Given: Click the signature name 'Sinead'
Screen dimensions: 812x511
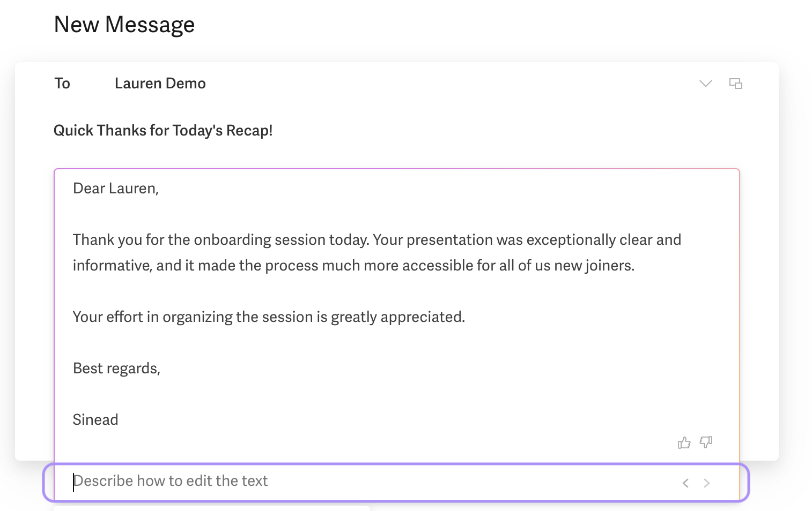Looking at the screenshot, I should (95, 420).
